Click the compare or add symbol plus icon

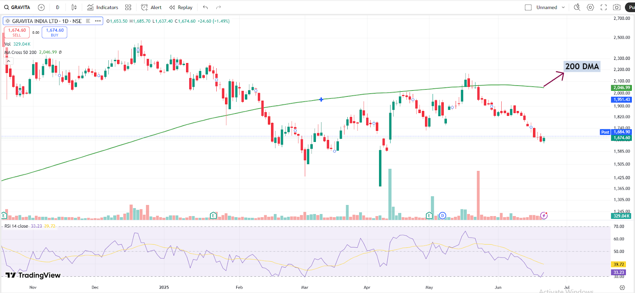(41, 7)
